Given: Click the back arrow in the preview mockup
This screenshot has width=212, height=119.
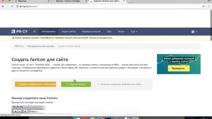Looking at the screenshot, I should 15,111.
